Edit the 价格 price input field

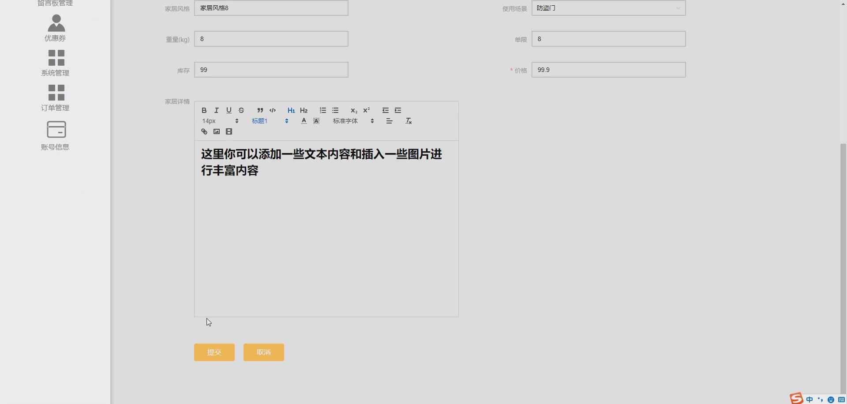point(608,69)
